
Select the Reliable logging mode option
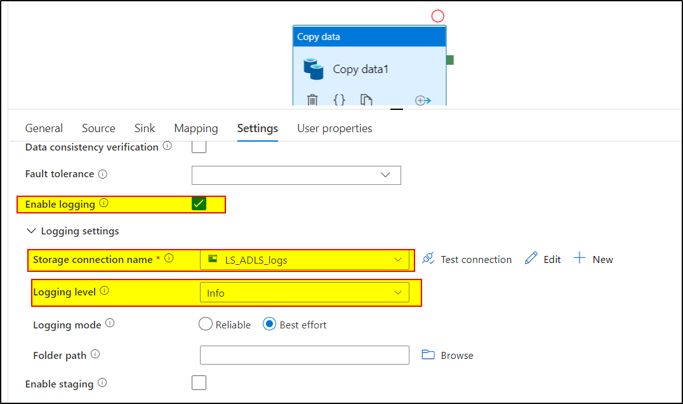point(206,324)
